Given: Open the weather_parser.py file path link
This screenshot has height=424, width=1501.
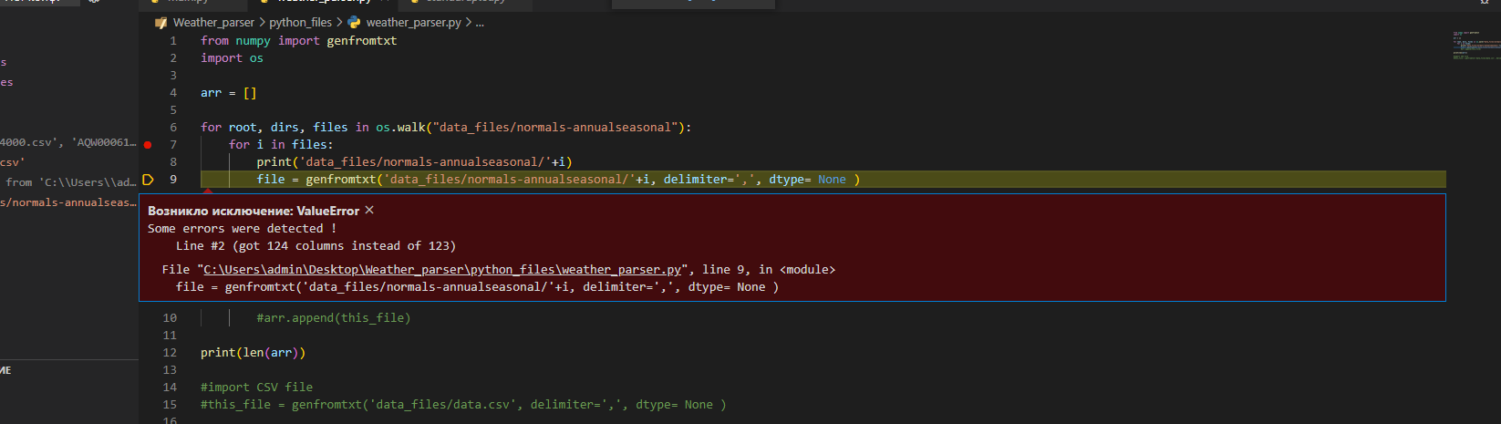Looking at the screenshot, I should tap(442, 270).
